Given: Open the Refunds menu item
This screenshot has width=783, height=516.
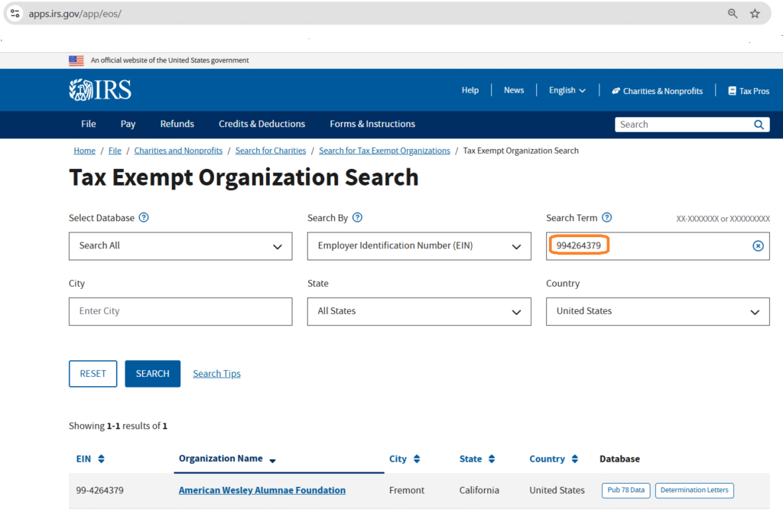Looking at the screenshot, I should (177, 124).
